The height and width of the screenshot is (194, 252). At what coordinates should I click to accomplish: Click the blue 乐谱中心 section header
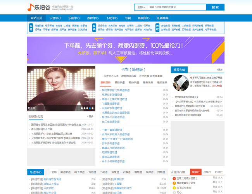pyautogui.click(x=36, y=172)
